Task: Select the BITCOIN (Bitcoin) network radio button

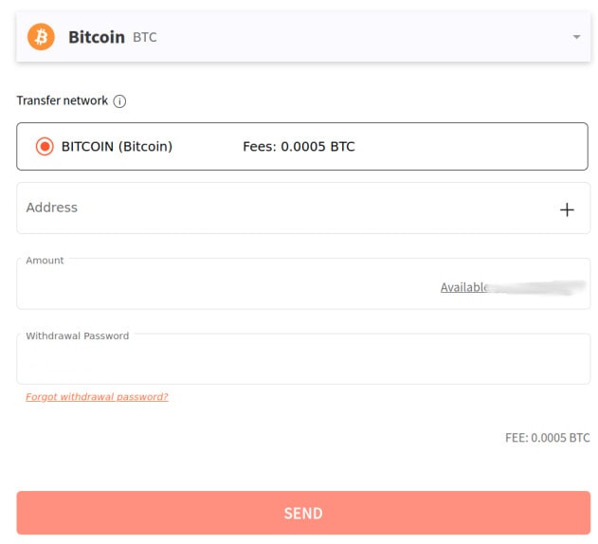Action: 45,147
